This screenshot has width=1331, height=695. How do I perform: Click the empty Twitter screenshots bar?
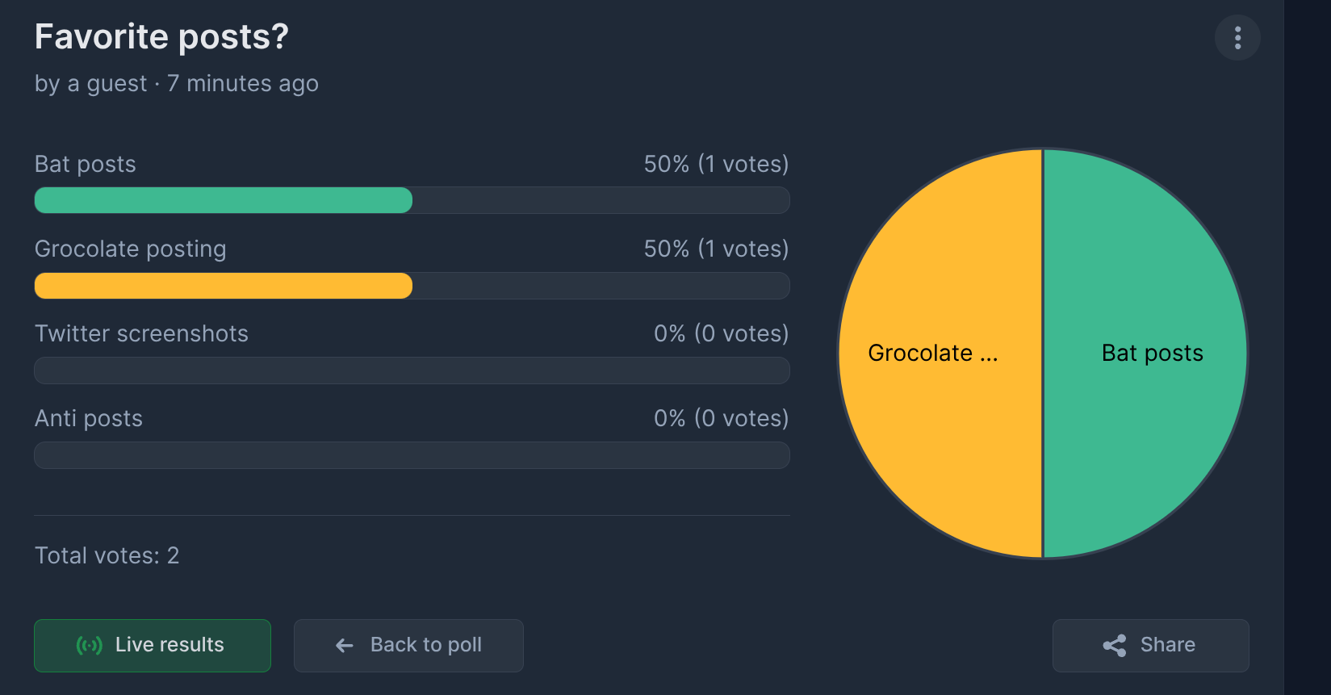point(412,371)
